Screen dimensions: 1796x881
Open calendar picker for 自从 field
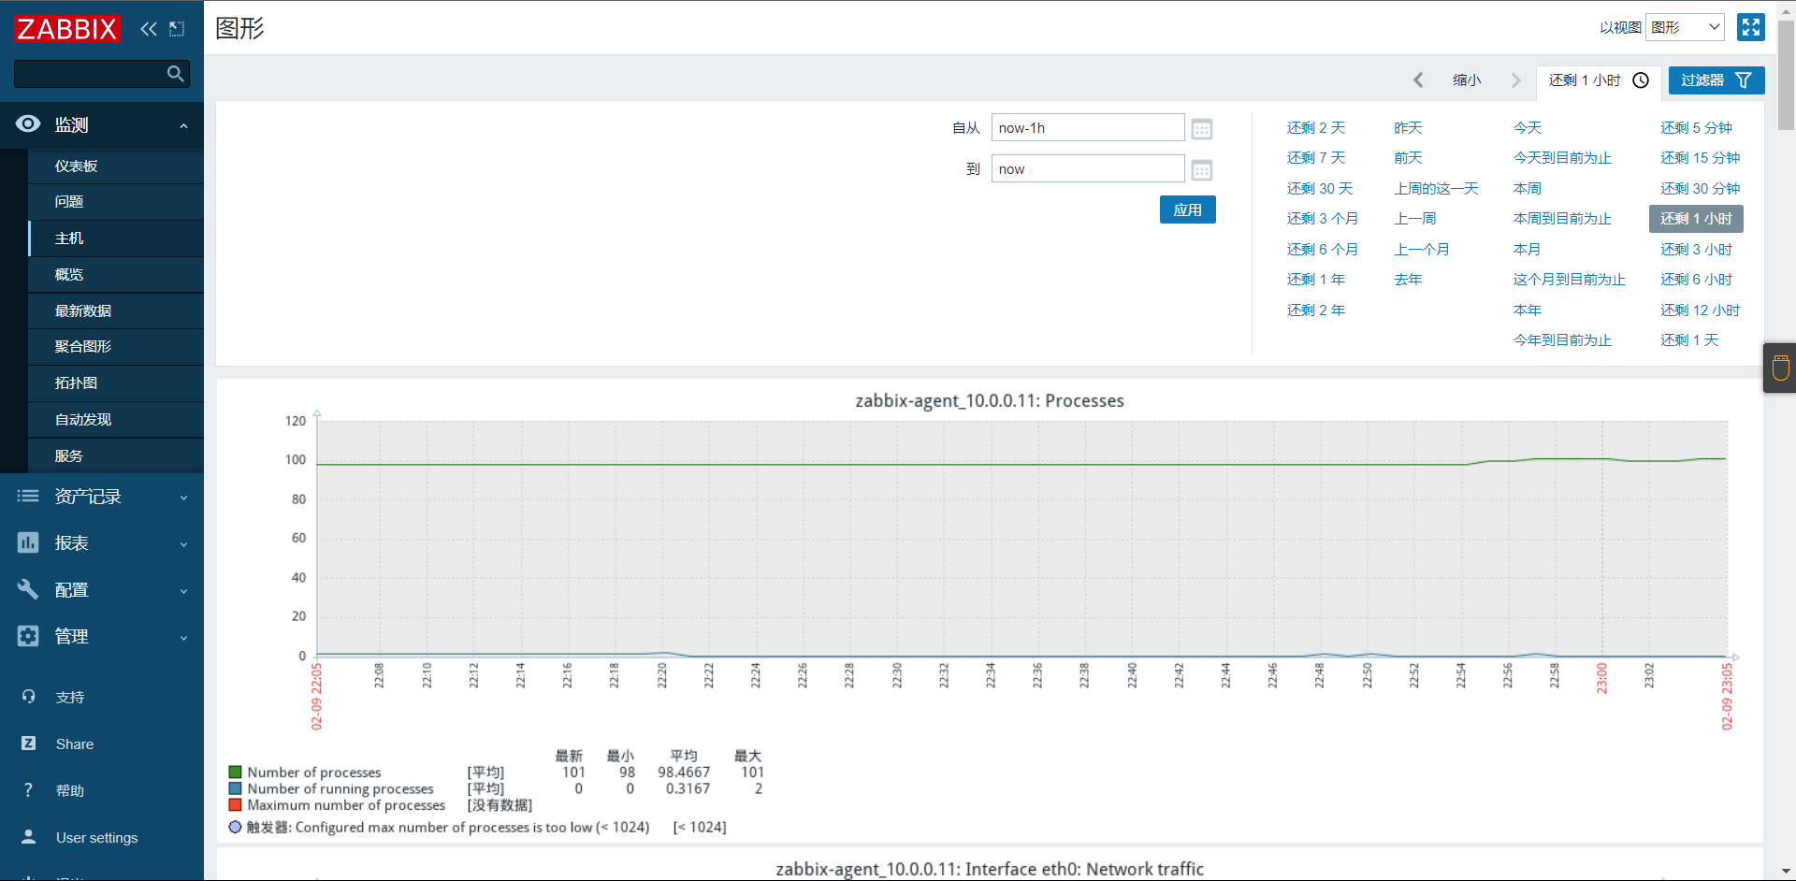[x=1202, y=129]
